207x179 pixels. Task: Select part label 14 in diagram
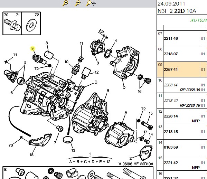point(151,134)
